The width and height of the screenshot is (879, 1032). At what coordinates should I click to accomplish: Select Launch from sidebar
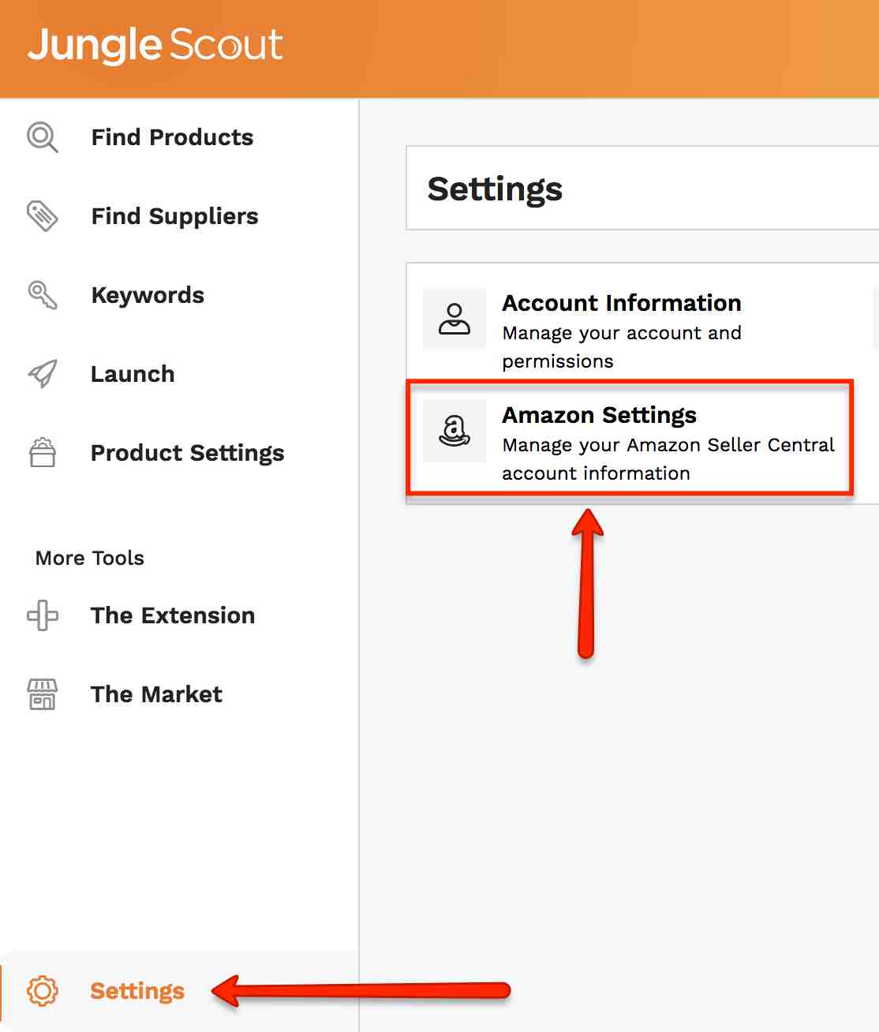133,374
